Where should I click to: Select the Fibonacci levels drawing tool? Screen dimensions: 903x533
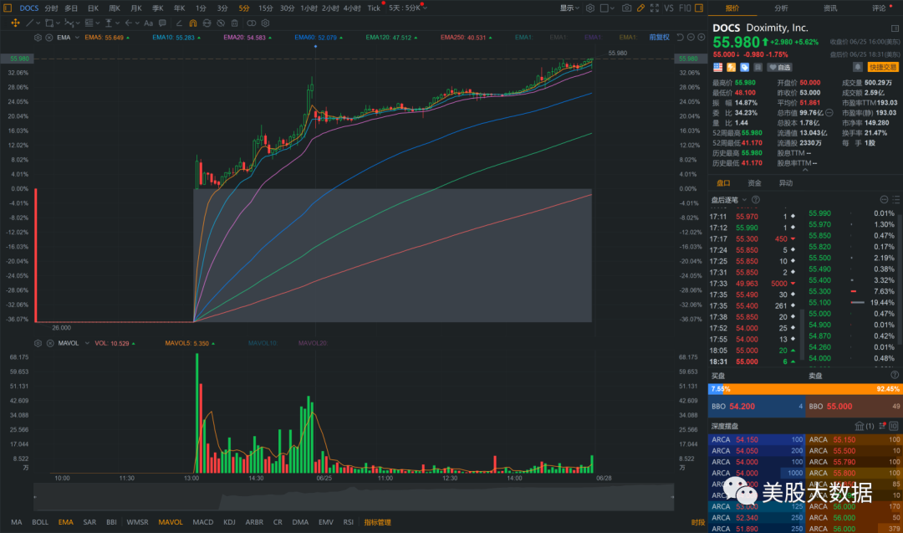pyautogui.click(x=89, y=23)
